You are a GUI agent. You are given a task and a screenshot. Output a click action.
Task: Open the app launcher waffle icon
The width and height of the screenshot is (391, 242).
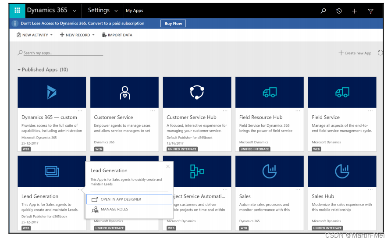17,10
